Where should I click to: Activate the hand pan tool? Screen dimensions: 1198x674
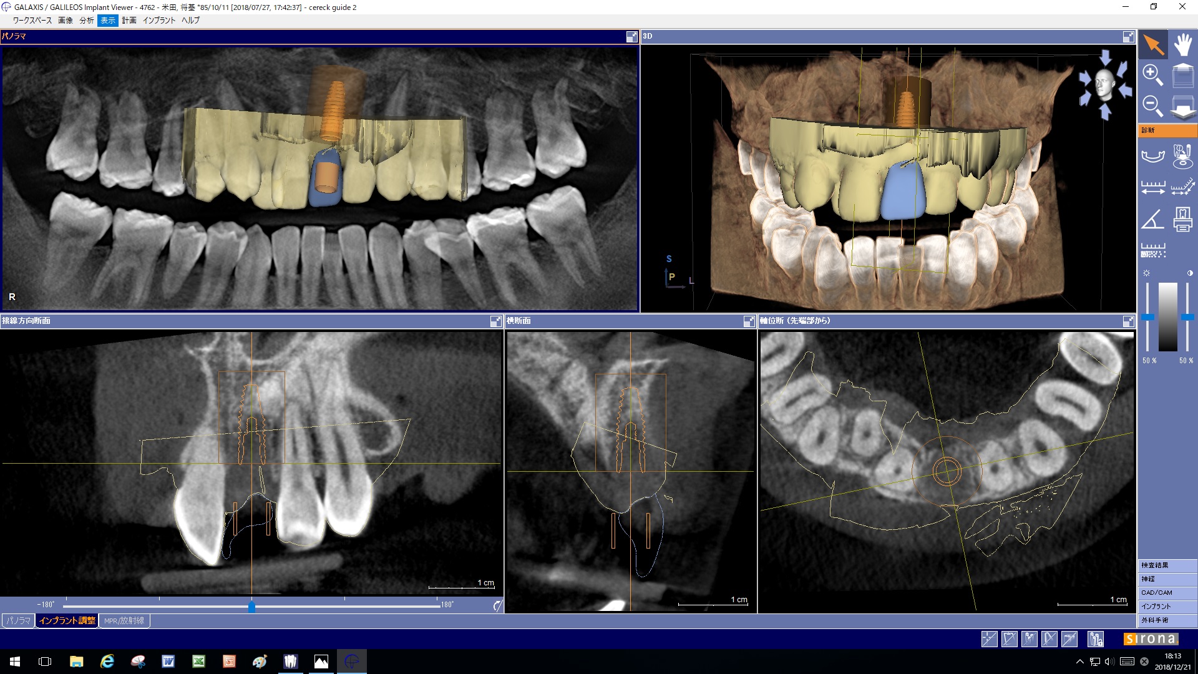tap(1182, 46)
